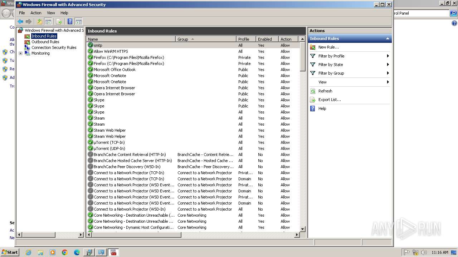Click the volume speaker tray icon
Viewport: 458px width, 257px height.
point(424,252)
